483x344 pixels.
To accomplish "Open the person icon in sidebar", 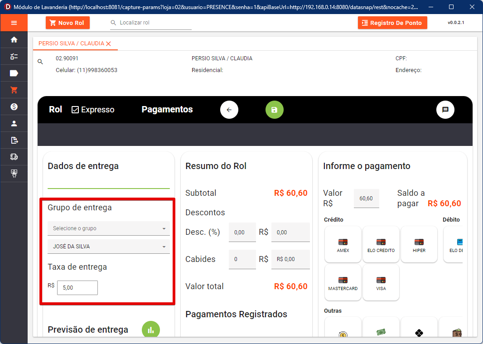I will [14, 124].
